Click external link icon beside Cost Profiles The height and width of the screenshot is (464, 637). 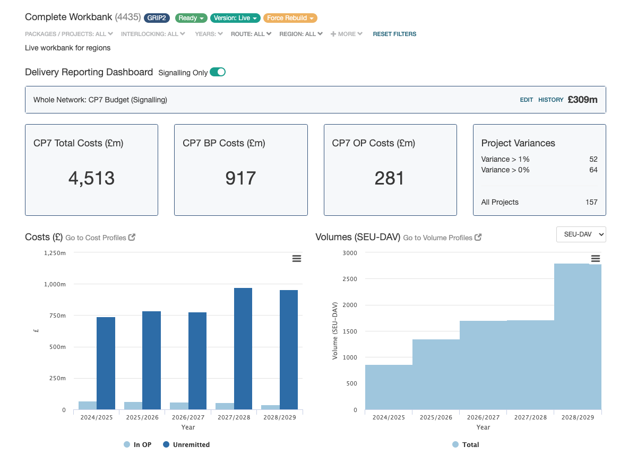coord(132,238)
